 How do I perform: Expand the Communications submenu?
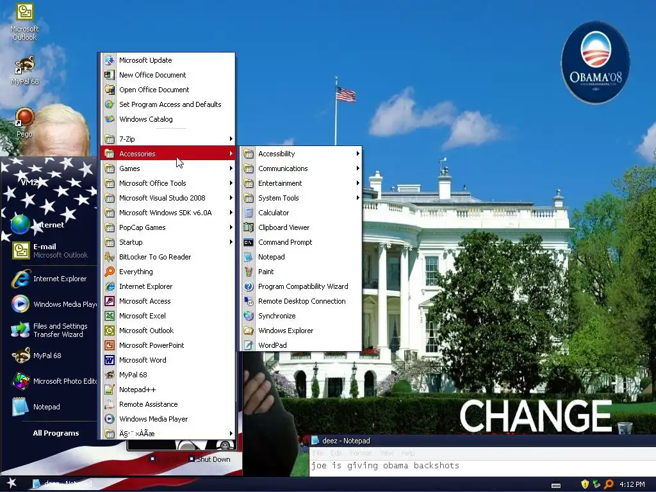pyautogui.click(x=301, y=168)
